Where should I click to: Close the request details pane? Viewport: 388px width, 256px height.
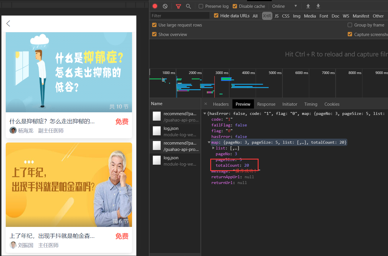click(x=205, y=104)
